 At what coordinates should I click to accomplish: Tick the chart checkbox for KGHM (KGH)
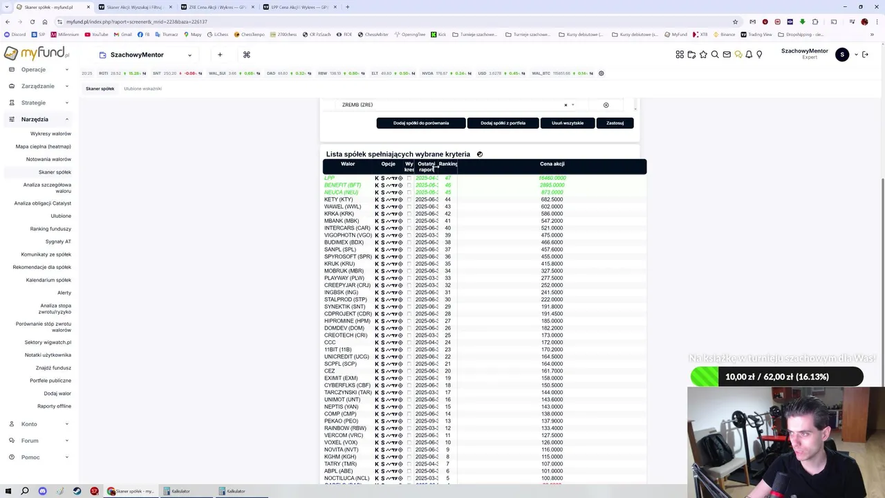(x=409, y=457)
